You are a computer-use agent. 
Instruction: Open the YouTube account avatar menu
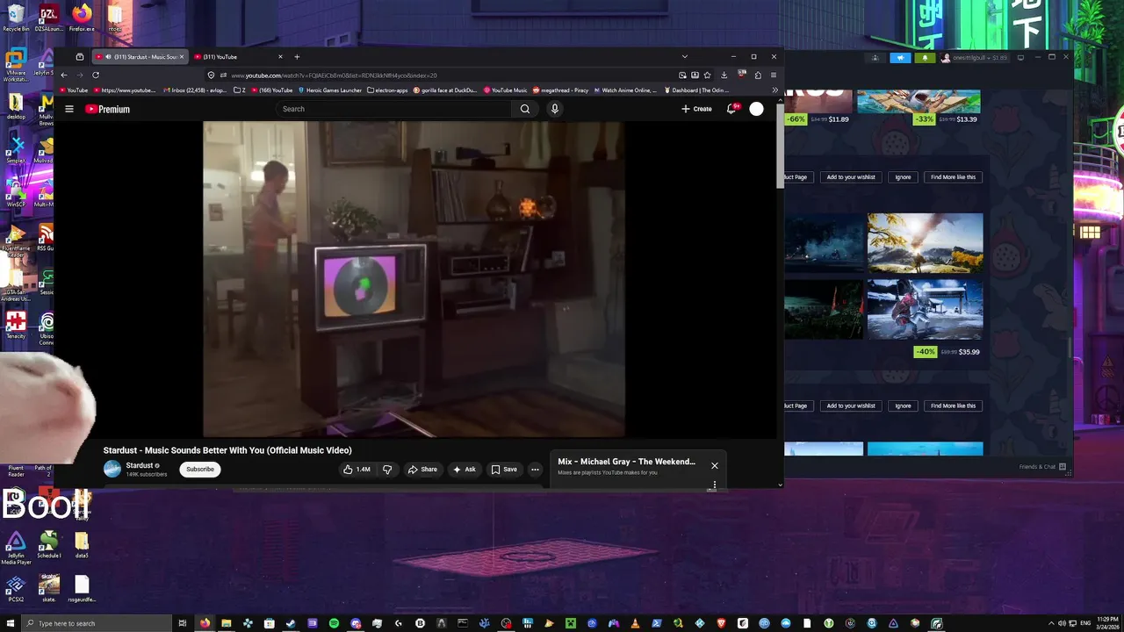point(756,109)
